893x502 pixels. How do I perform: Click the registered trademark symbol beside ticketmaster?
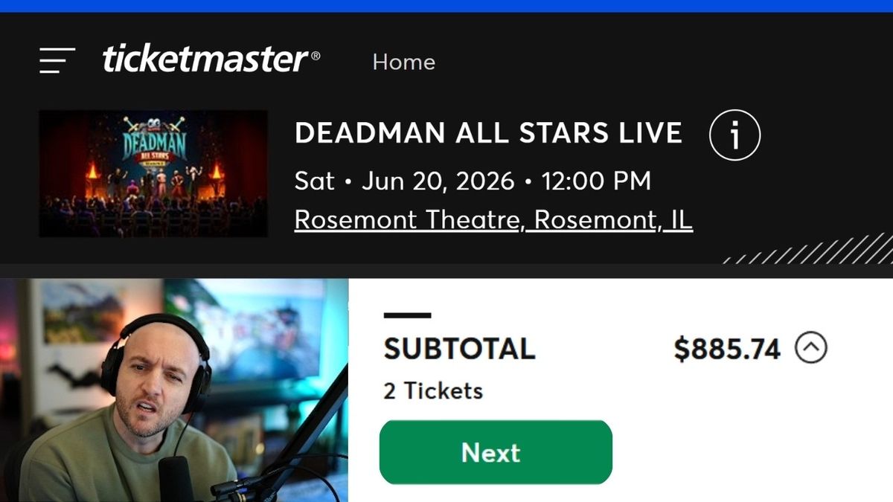tap(316, 54)
